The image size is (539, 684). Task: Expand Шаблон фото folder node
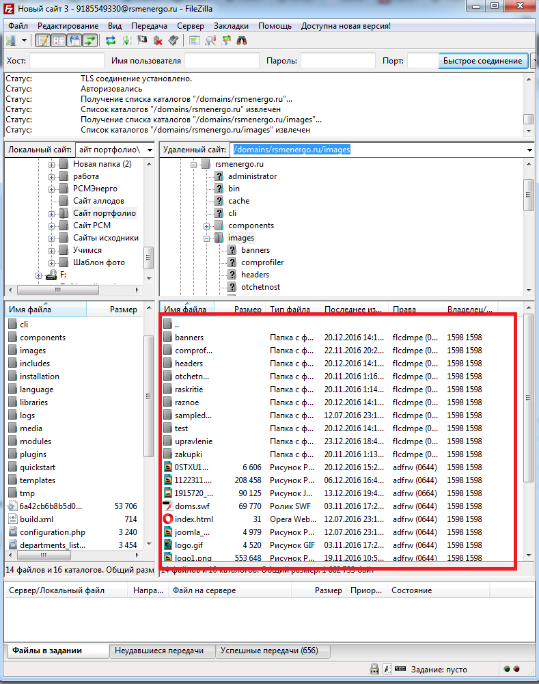(x=51, y=262)
